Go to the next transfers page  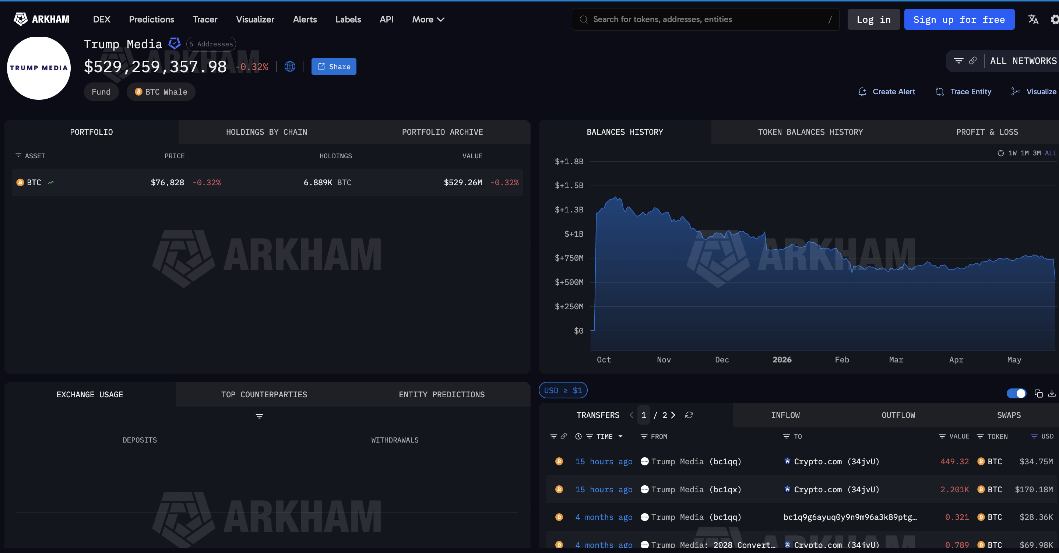coord(673,415)
